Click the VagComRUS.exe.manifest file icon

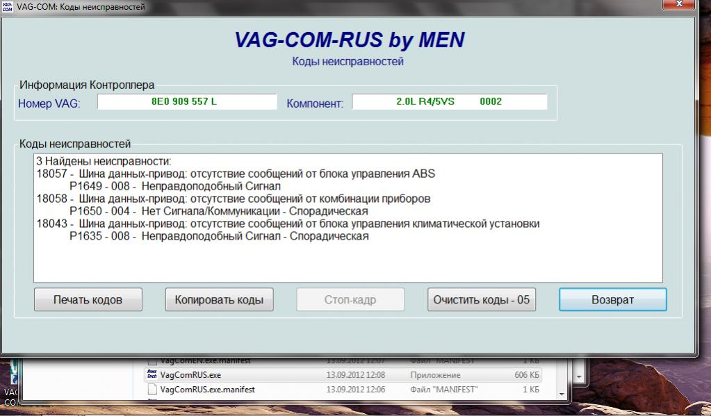coord(152,390)
